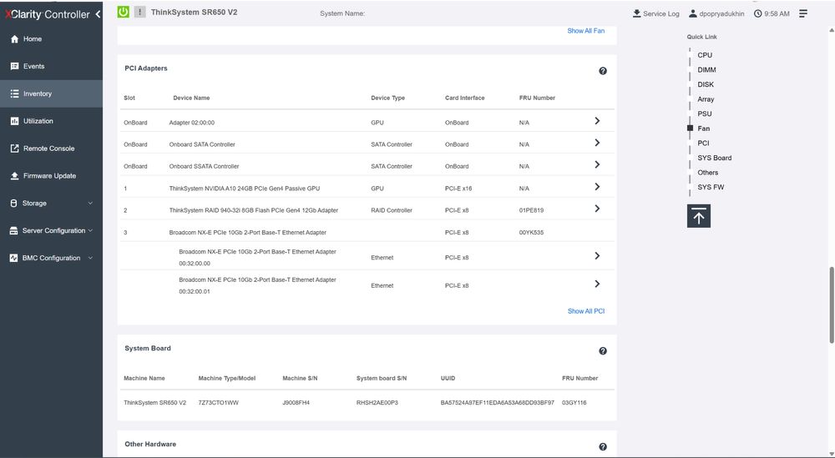Click the Show All Fan link
Screen dimensions: 835x458
[x=586, y=31]
